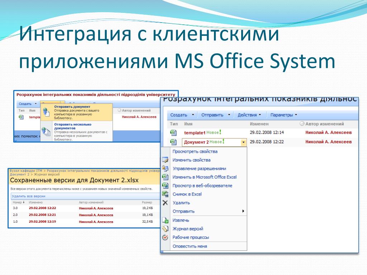Click size value 32,5 КБ
Viewport: 367px width, 275px height.
coord(147,221)
